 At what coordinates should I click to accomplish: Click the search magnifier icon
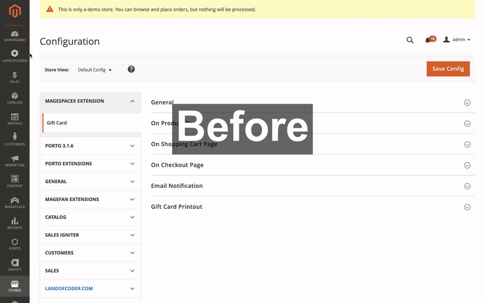coord(410,40)
